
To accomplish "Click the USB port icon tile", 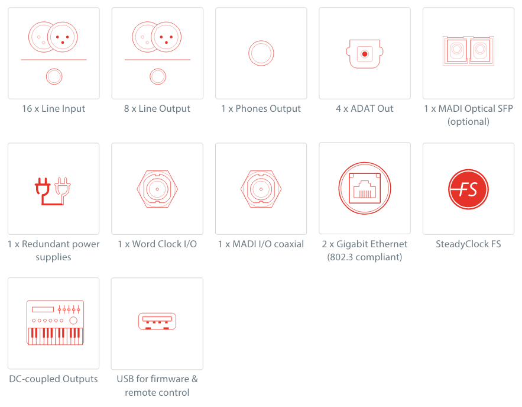I will click(157, 324).
